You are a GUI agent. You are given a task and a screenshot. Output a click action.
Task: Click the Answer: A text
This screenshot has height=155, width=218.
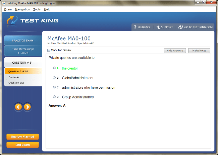[57, 105]
